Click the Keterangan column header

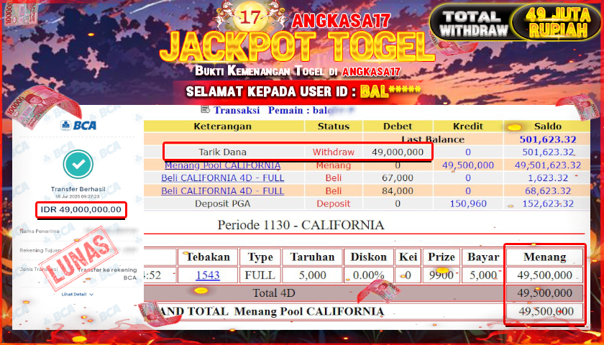223,126
